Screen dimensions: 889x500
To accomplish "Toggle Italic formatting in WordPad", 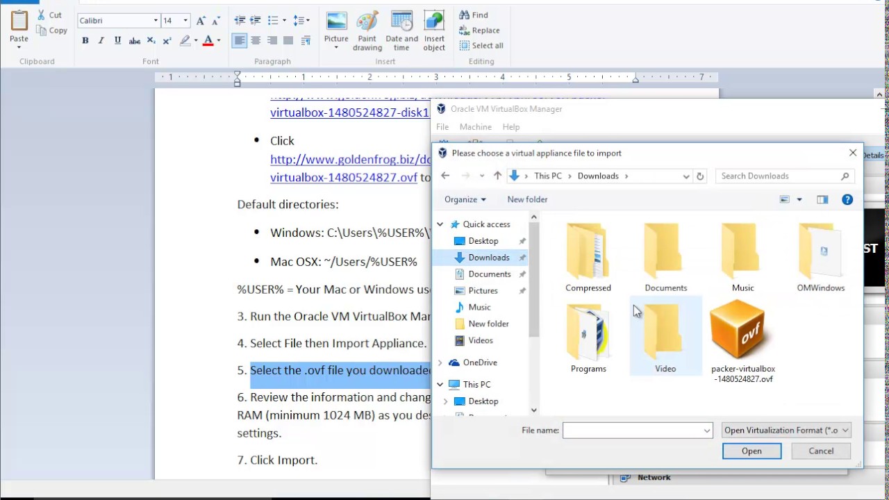I will 101,41.
